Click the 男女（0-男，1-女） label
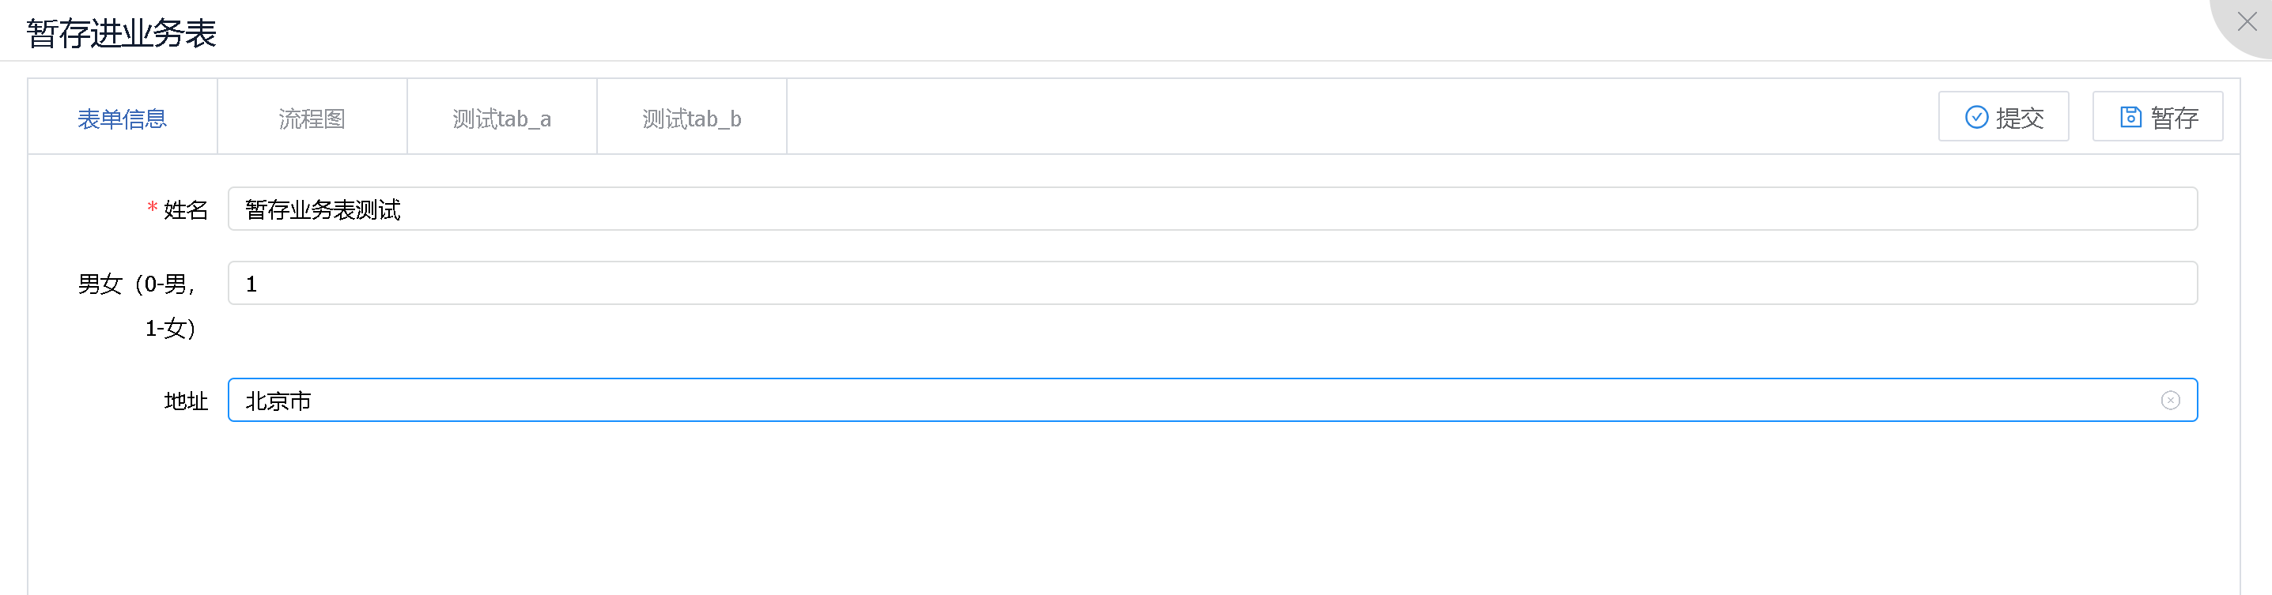 [x=137, y=305]
